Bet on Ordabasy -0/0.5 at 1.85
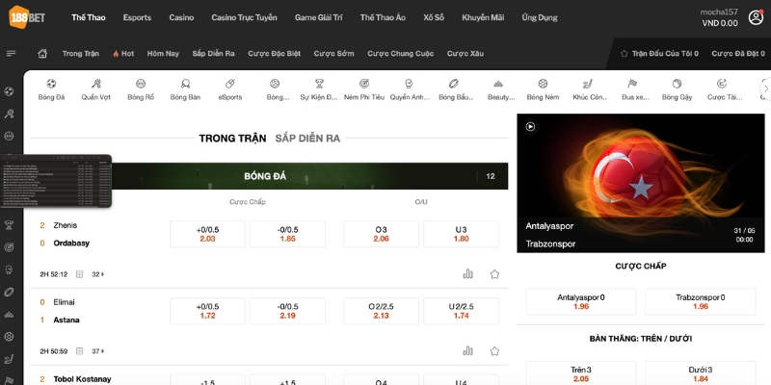 click(x=287, y=234)
